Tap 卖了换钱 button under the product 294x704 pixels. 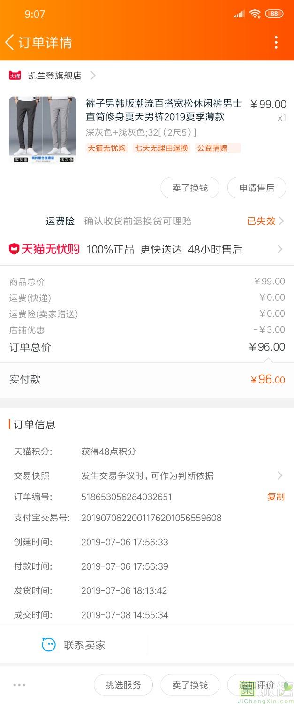tap(190, 188)
